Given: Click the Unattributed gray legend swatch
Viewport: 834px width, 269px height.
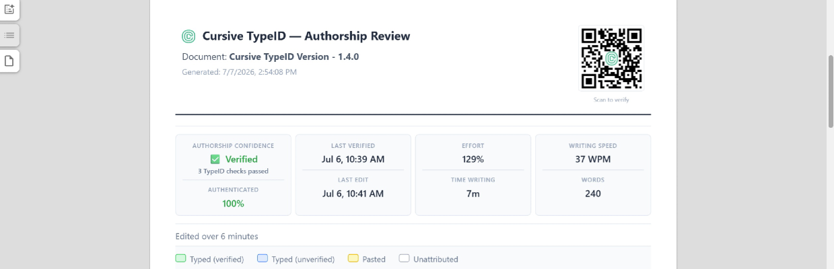Looking at the screenshot, I should [x=404, y=258].
